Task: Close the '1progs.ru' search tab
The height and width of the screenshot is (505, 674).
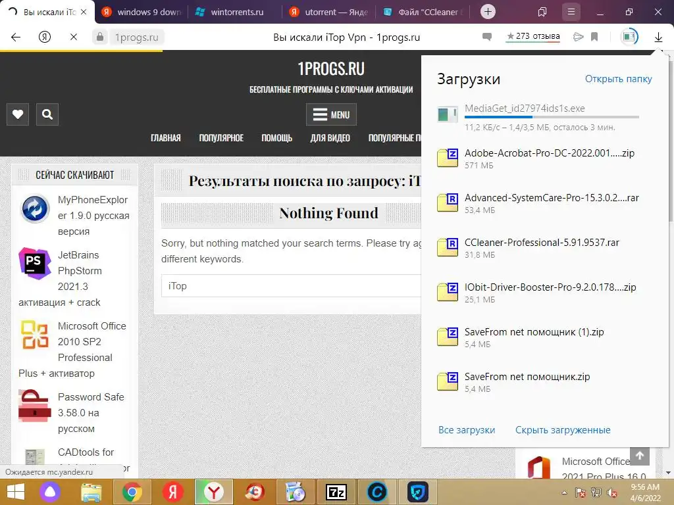Action: (84, 12)
